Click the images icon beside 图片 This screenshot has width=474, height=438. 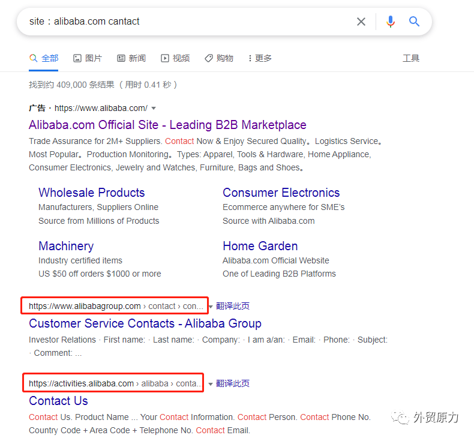77,58
